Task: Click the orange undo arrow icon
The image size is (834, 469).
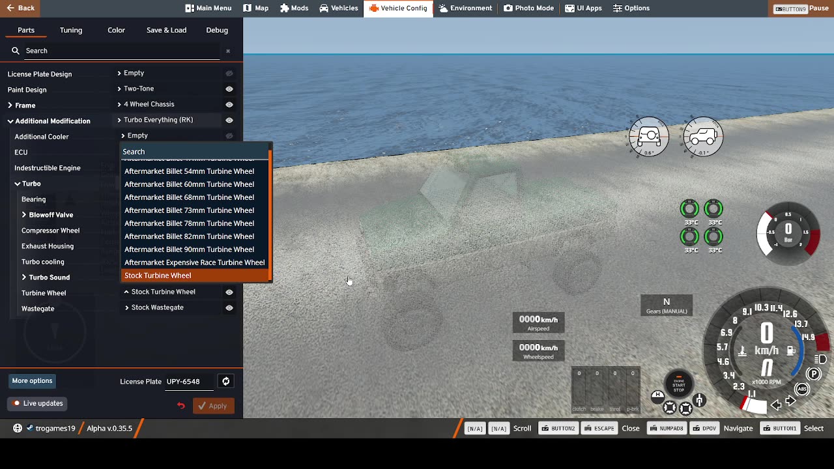Action: point(181,406)
